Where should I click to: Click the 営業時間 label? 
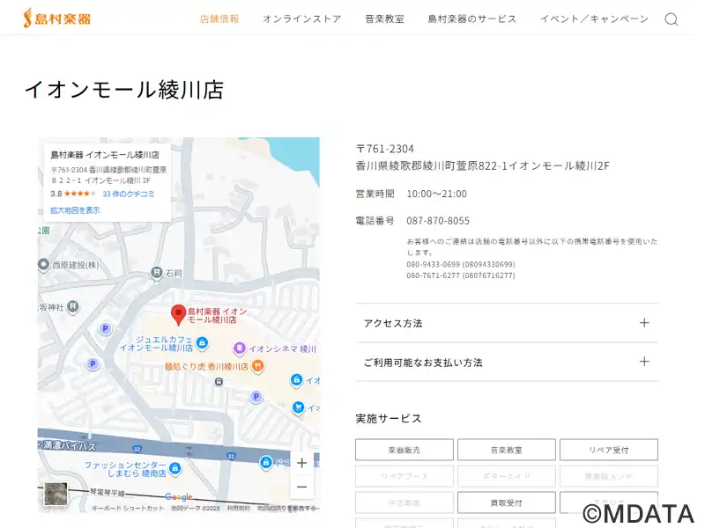pyautogui.click(x=375, y=194)
